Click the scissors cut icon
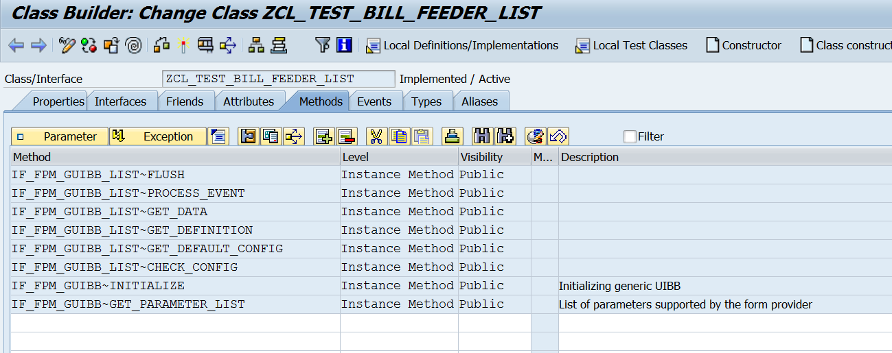The height and width of the screenshot is (353, 892). (376, 136)
